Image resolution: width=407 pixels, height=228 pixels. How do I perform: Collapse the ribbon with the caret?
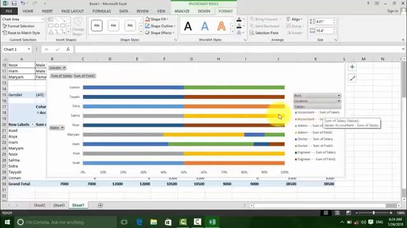403,40
